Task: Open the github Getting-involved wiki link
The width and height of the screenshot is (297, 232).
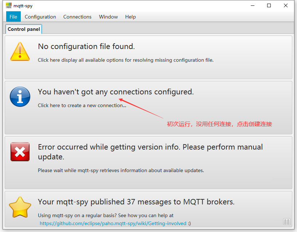Action: (x=113, y=224)
